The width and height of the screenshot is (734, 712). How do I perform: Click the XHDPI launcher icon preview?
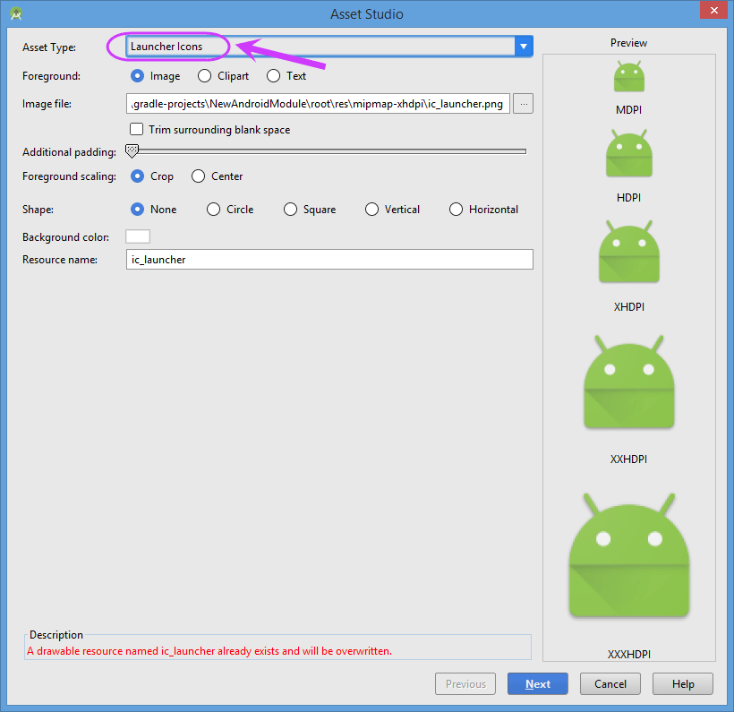[x=628, y=251]
